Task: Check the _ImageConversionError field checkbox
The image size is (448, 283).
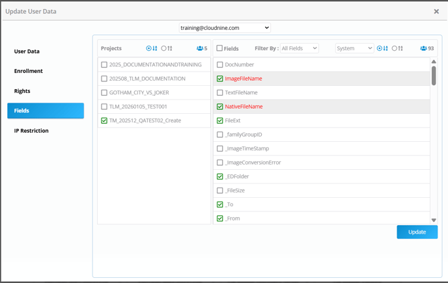Action: coord(219,163)
